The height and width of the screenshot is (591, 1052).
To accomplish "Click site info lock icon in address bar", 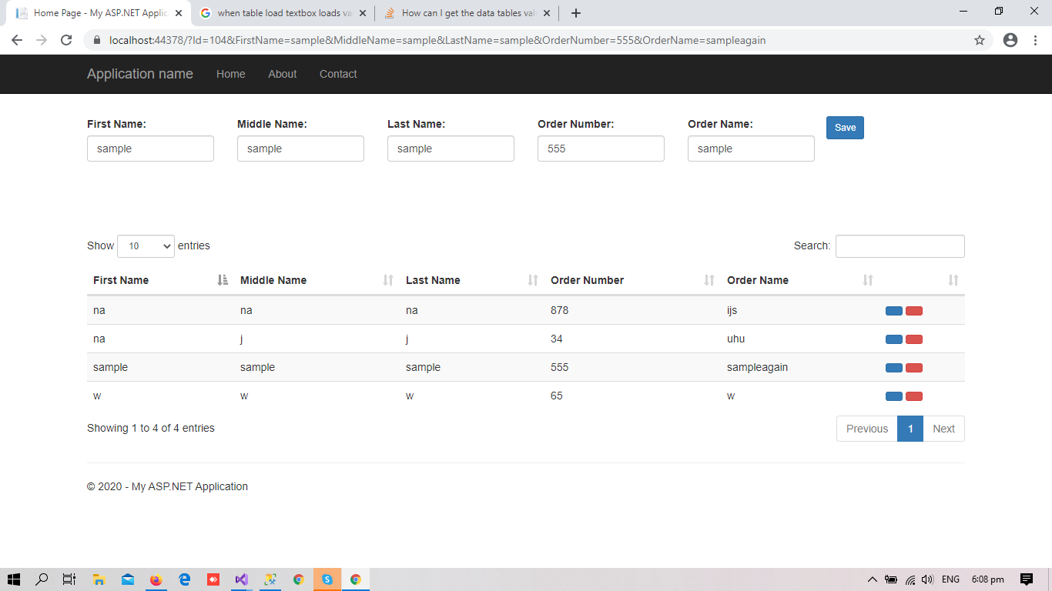I will pyautogui.click(x=97, y=40).
